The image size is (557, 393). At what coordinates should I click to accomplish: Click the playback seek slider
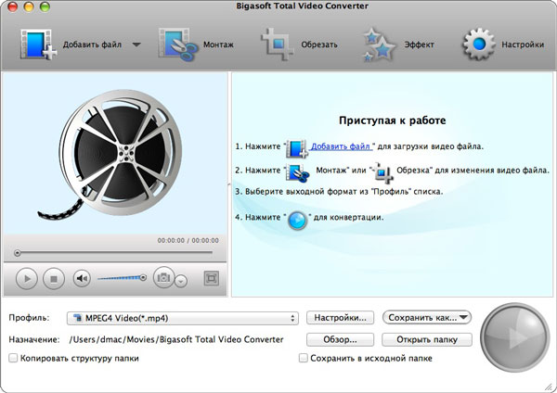click(113, 253)
